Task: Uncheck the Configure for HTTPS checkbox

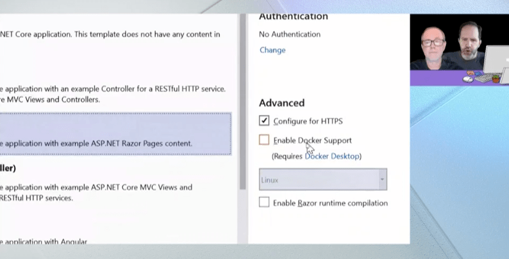Action: [264, 121]
